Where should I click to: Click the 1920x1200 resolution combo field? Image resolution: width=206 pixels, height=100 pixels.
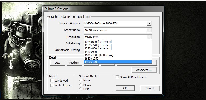pyautogui.click(x=117, y=37)
